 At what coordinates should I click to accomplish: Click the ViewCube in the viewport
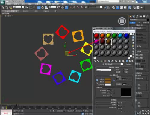(122, 21)
